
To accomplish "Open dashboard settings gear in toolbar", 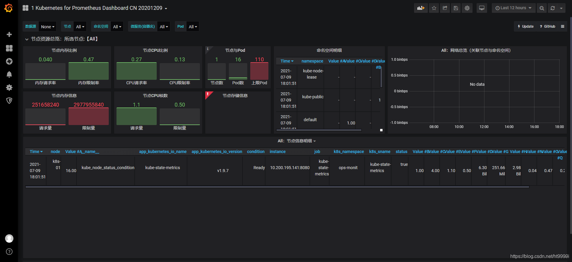I will (467, 8).
